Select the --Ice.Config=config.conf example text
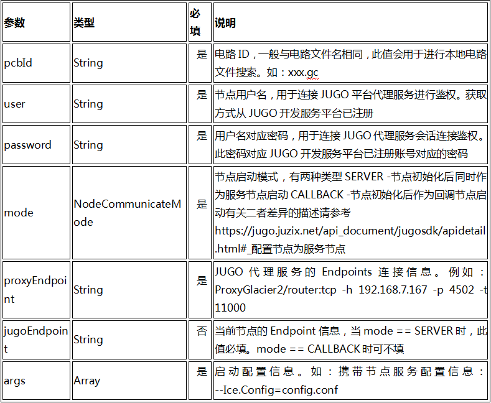This screenshot has height=403, width=491. pyautogui.click(x=276, y=390)
